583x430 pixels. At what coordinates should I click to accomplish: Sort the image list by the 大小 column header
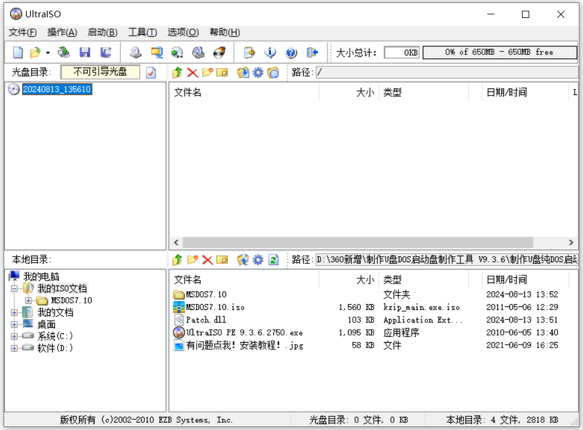[x=349, y=92]
